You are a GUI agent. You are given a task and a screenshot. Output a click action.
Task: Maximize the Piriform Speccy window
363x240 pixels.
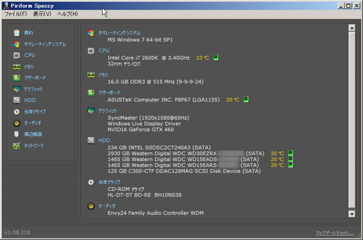pos(348,6)
